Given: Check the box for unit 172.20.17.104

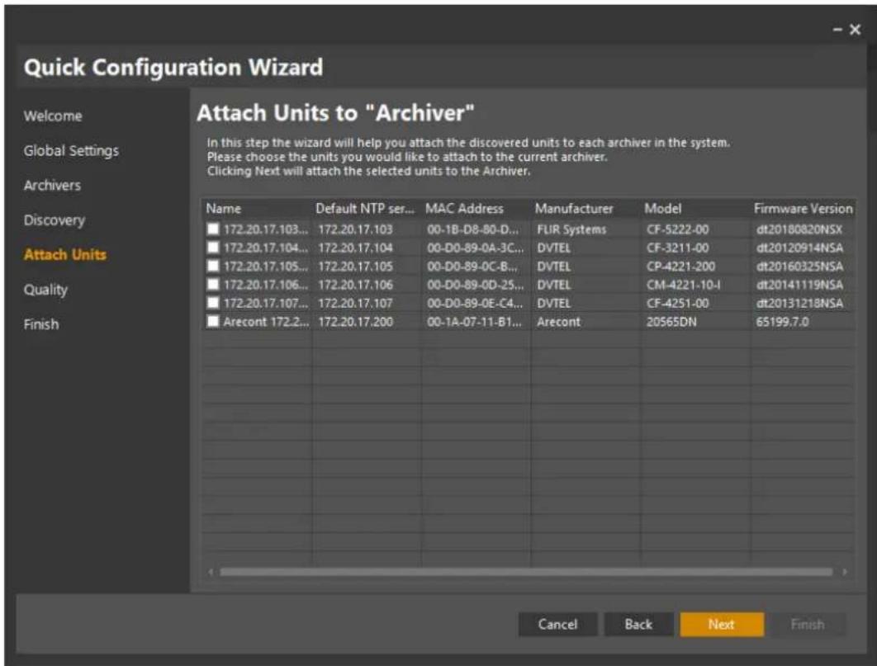Looking at the screenshot, I should click(213, 248).
